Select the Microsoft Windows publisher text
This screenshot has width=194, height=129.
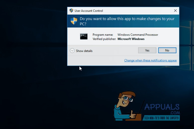click(131, 39)
